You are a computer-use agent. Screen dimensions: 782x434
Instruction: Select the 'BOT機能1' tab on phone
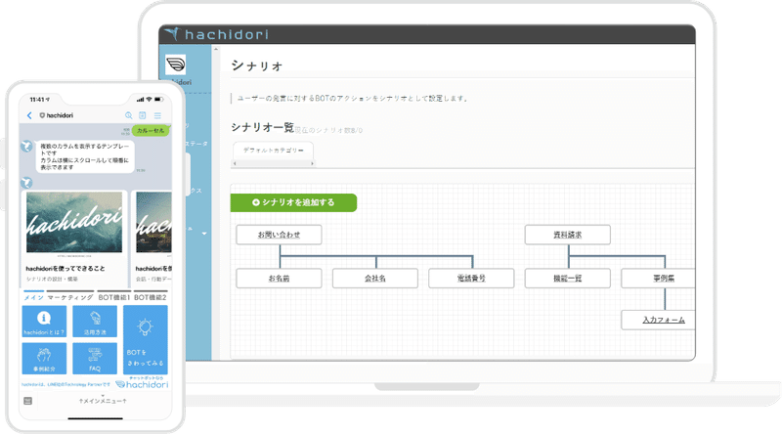point(114,297)
